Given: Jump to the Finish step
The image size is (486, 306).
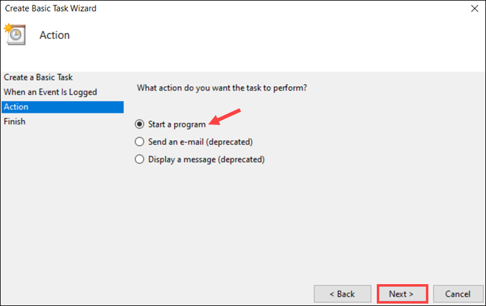Looking at the screenshot, I should pyautogui.click(x=15, y=121).
